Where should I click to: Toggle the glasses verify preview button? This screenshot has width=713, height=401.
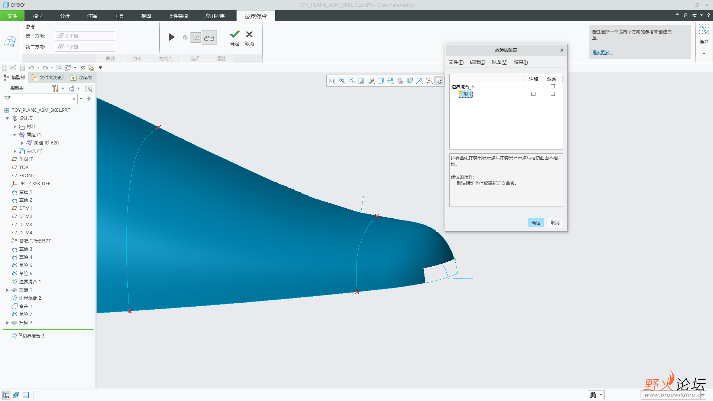(x=209, y=38)
